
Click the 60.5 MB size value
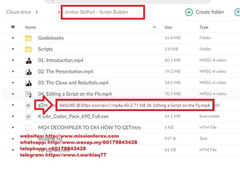point(172,60)
